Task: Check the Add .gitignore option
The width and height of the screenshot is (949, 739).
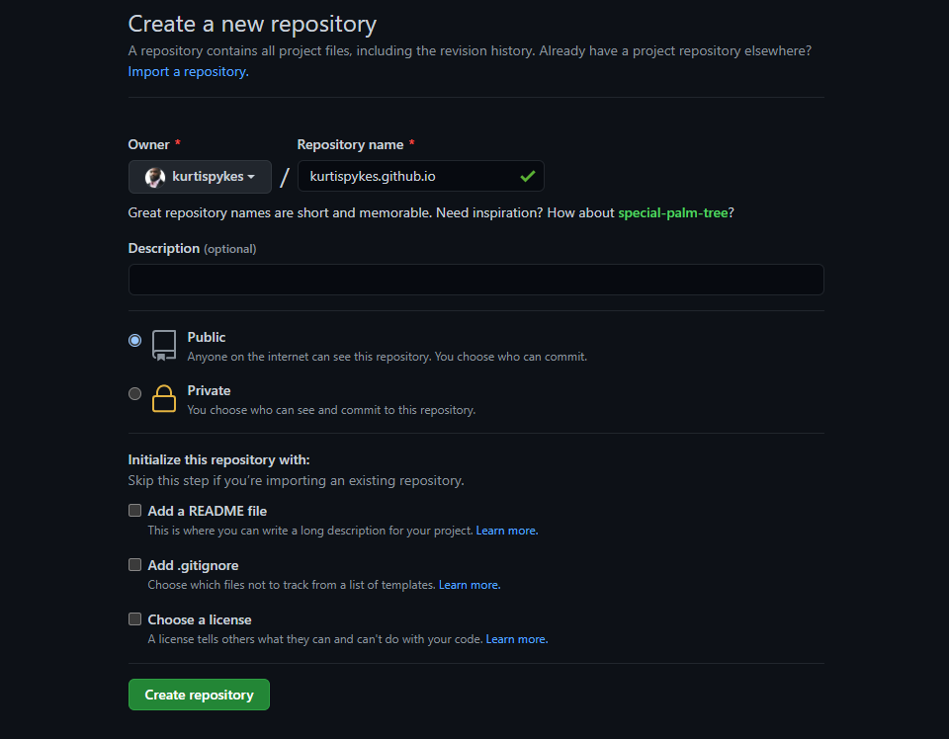Action: tap(134, 564)
